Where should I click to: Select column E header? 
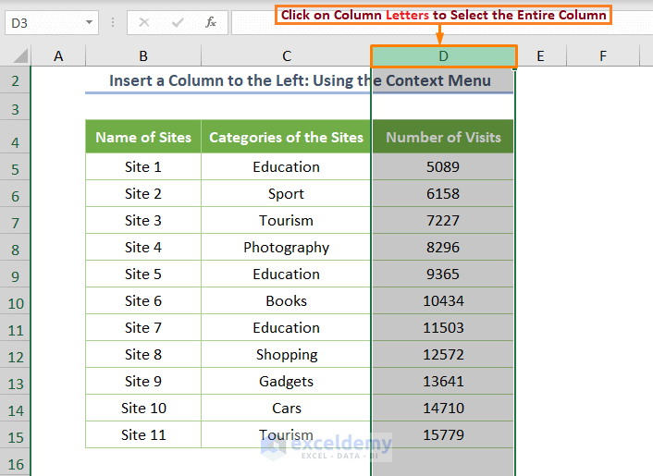coord(539,56)
